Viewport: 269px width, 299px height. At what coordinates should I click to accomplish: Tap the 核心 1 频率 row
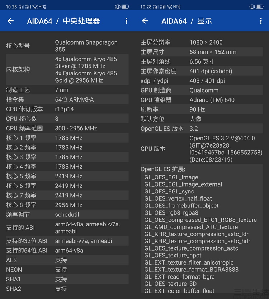click(67, 138)
